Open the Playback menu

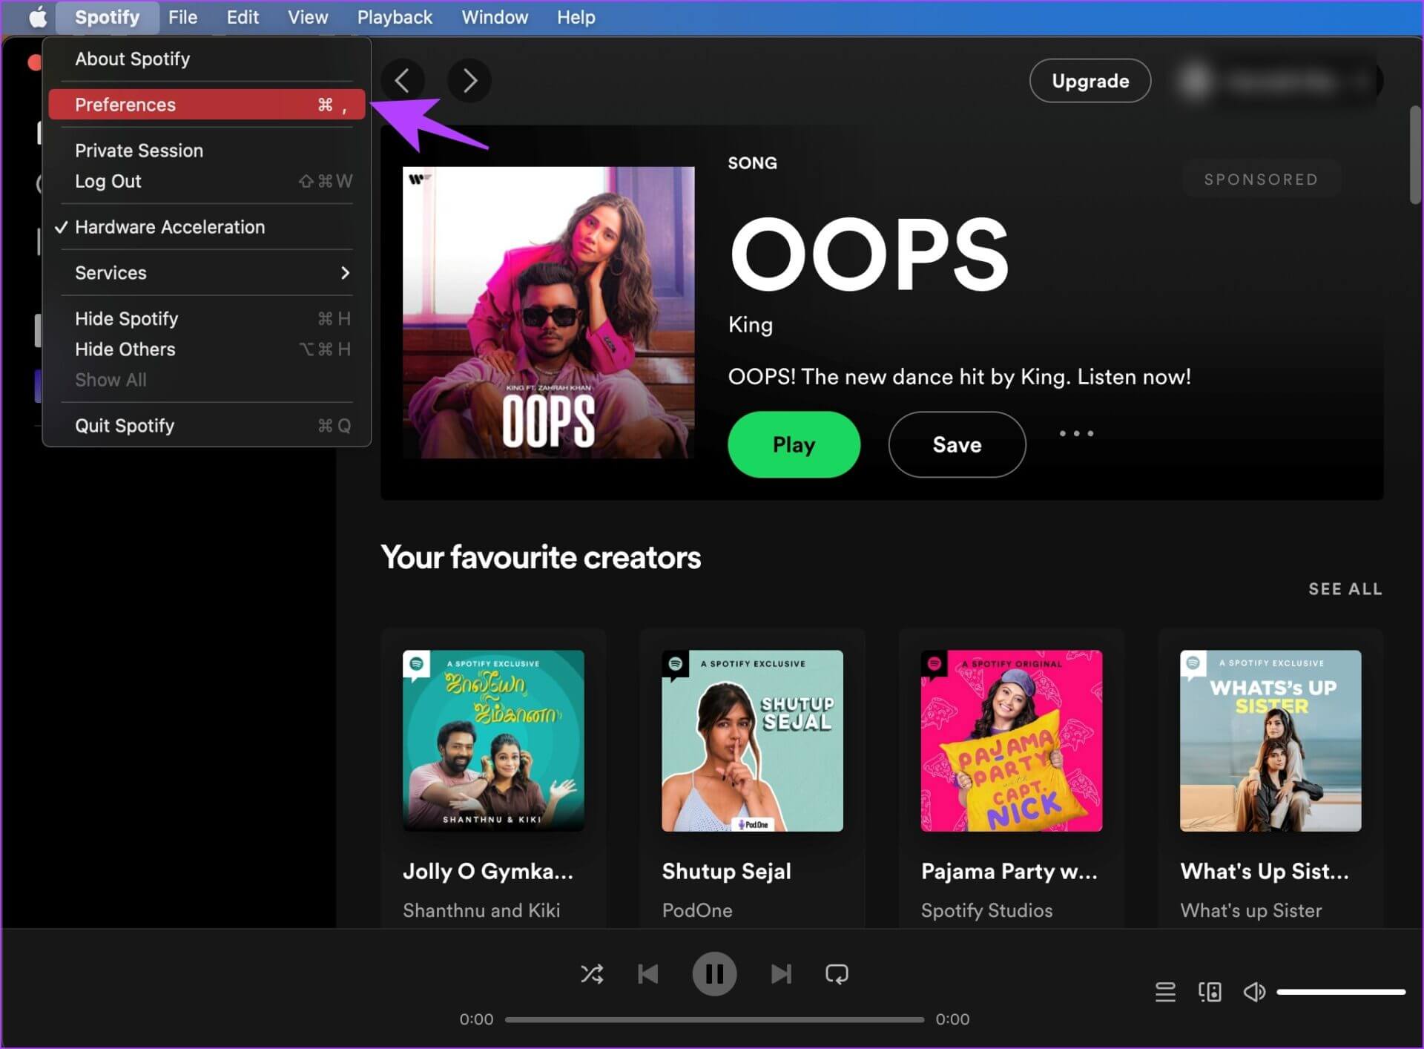pyautogui.click(x=395, y=16)
